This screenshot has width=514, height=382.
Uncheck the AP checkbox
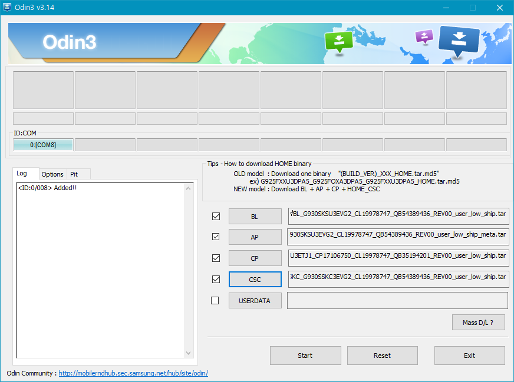tap(216, 237)
